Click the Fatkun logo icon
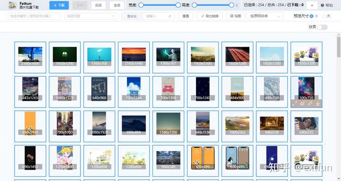Viewport: 341px width, 181px height. tap(12, 5)
